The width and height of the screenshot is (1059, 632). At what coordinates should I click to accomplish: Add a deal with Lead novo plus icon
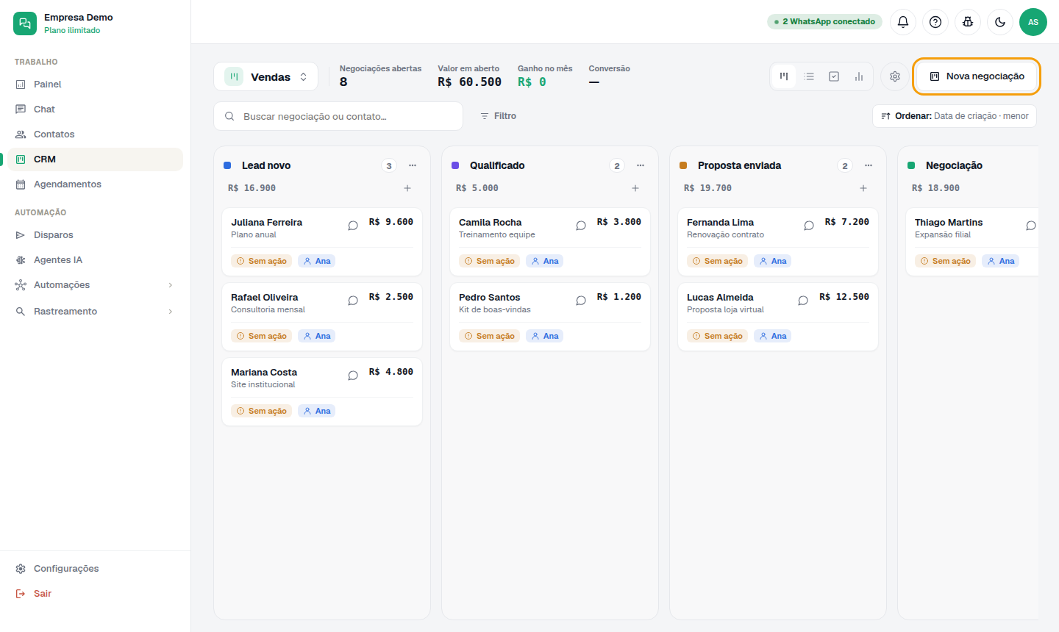pos(407,188)
